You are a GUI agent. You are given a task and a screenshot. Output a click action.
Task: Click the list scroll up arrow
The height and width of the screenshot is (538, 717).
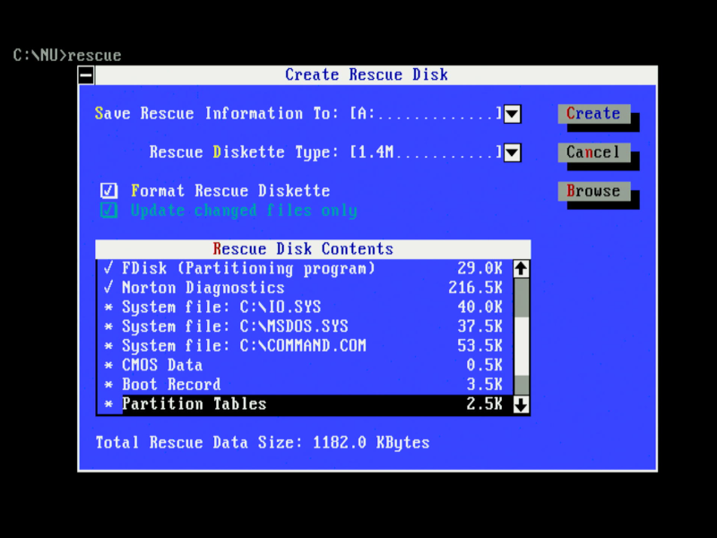521,268
